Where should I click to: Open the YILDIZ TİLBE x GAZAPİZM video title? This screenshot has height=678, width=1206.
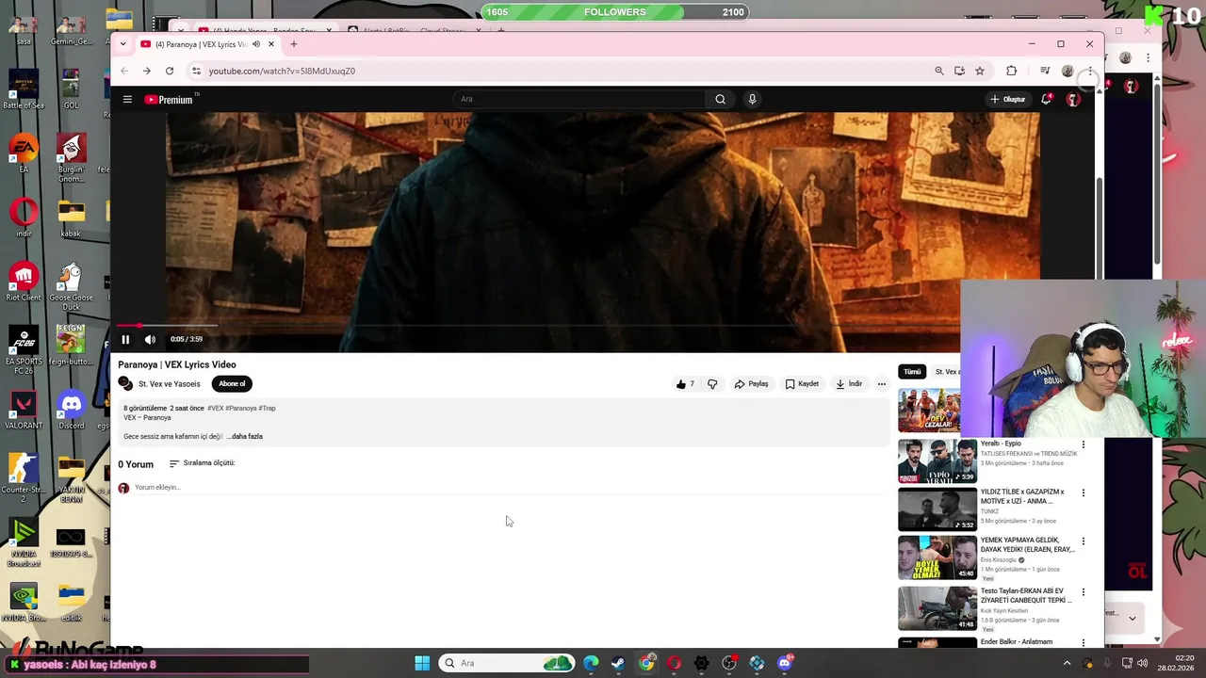point(1022,496)
